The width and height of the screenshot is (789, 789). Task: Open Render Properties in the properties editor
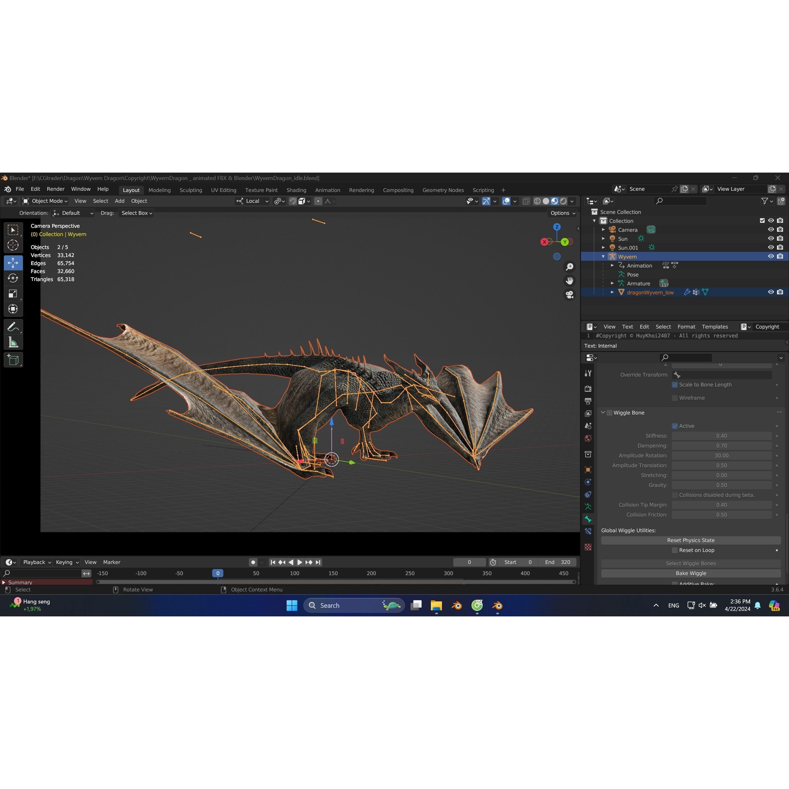588,388
